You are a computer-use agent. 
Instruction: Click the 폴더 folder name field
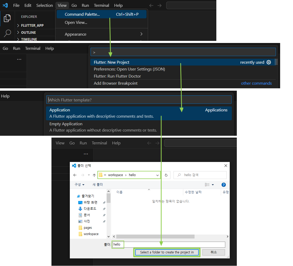[x=169, y=245]
